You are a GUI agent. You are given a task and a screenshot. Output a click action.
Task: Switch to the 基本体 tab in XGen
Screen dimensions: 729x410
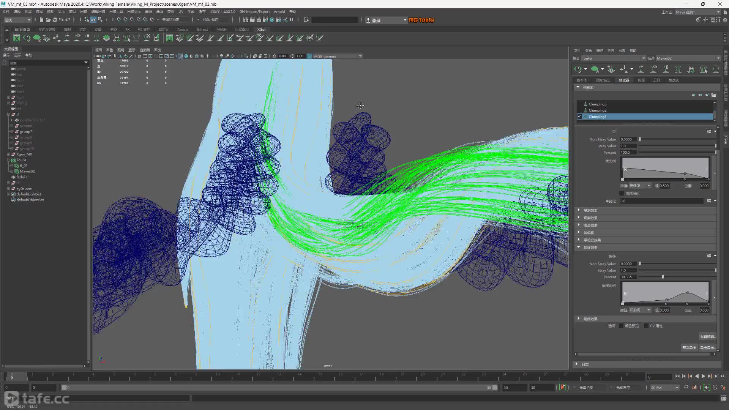[x=582, y=80]
